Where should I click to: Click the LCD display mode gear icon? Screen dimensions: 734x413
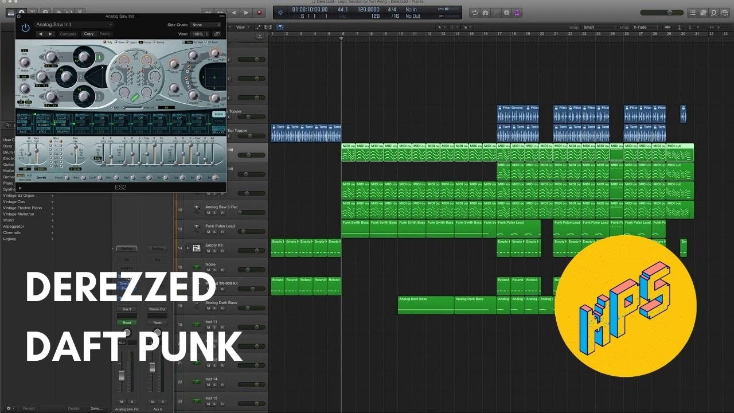280,12
